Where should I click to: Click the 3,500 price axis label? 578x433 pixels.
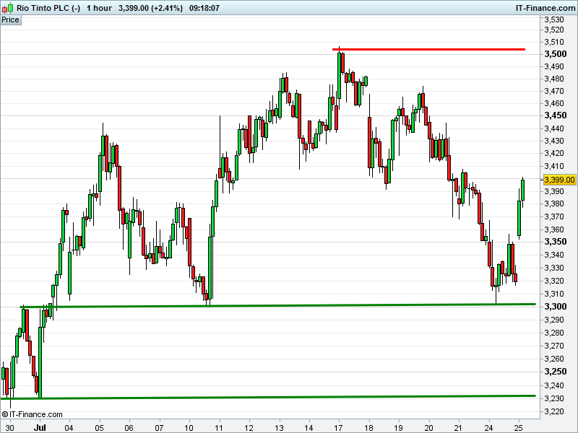tap(555, 54)
